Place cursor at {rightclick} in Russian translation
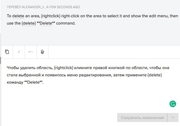 (63, 68)
